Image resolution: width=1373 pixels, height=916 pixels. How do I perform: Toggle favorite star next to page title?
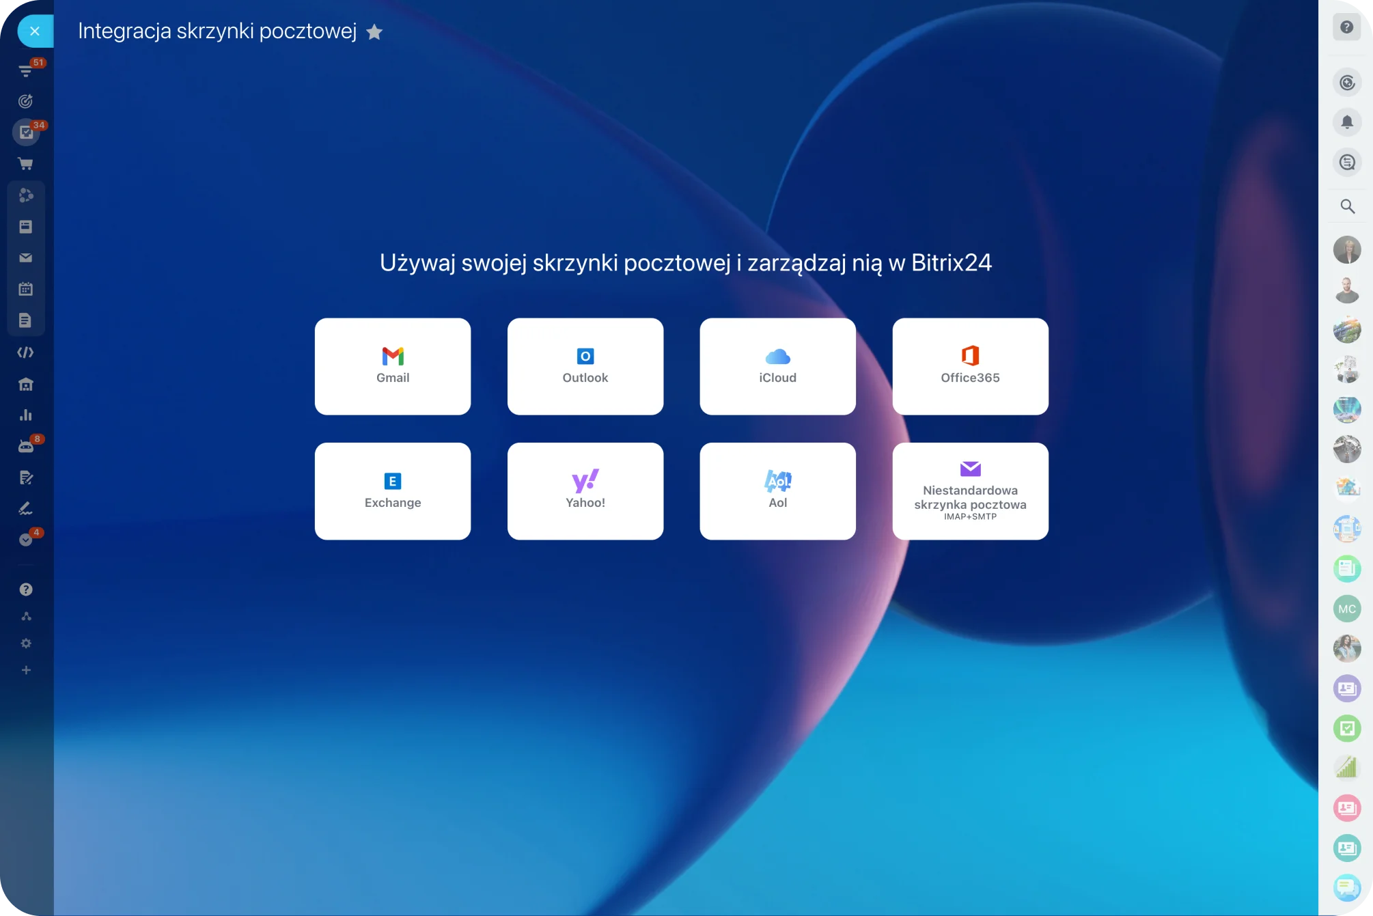[x=374, y=31]
